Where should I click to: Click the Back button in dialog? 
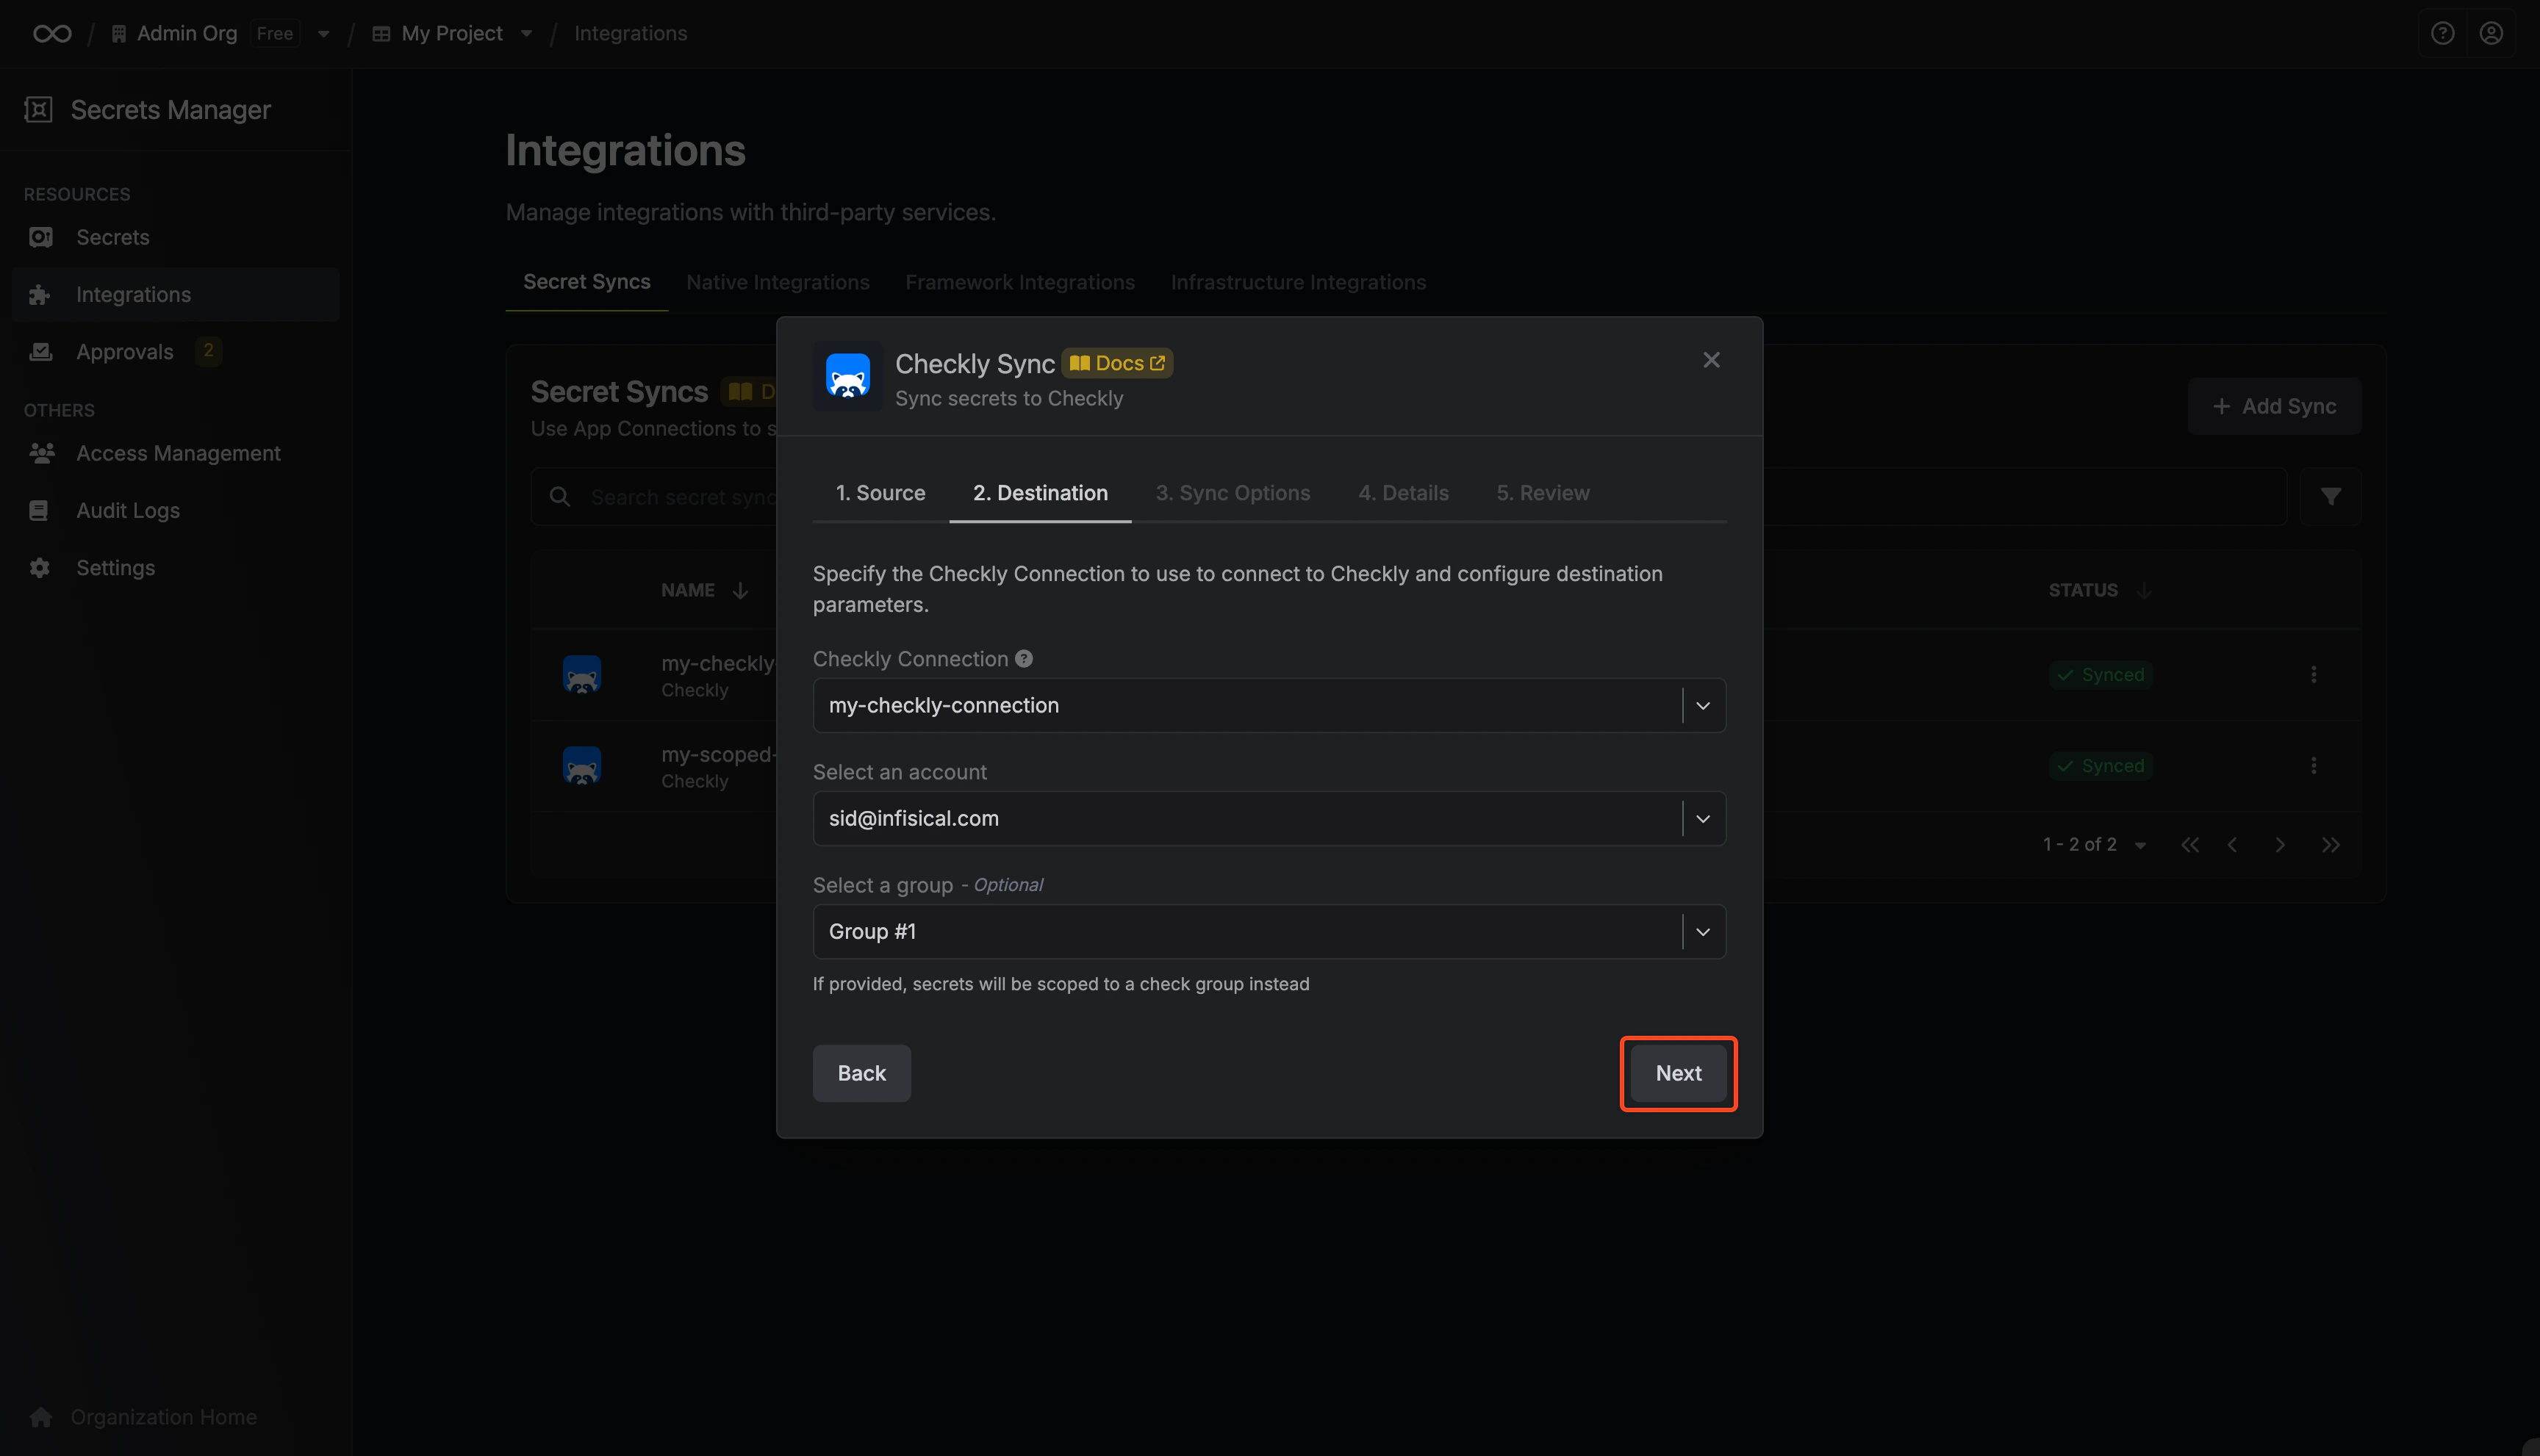[x=861, y=1073]
